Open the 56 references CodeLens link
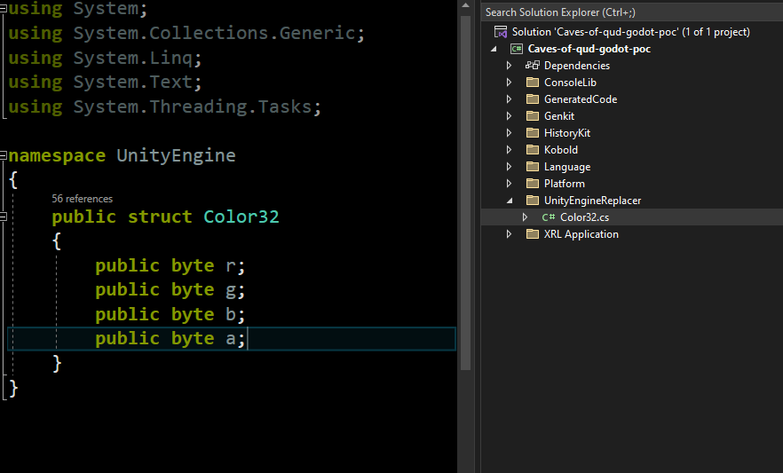The height and width of the screenshot is (473, 783). [82, 199]
